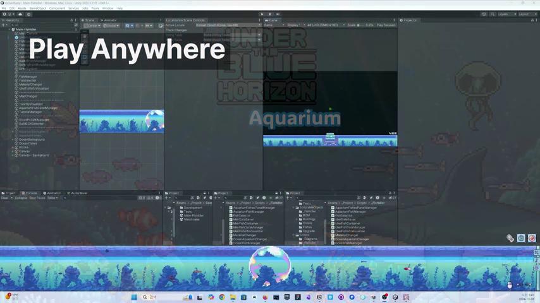Toggle Play Focused in Game view
The width and height of the screenshot is (540, 303).
pyautogui.click(x=386, y=25)
